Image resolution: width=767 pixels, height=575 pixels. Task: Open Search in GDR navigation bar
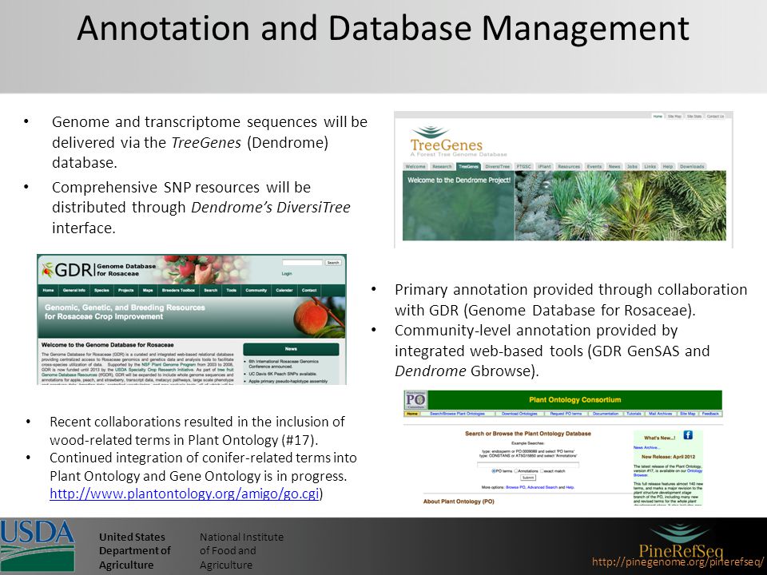pyautogui.click(x=211, y=290)
